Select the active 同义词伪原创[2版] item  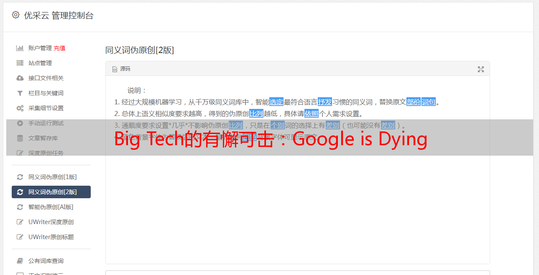click(x=51, y=192)
